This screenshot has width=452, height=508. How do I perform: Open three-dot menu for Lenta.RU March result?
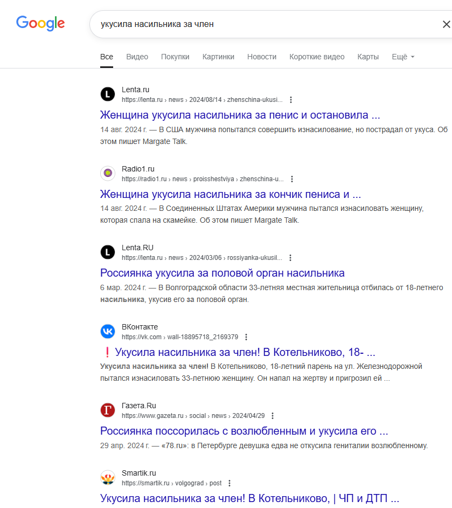pos(290,258)
